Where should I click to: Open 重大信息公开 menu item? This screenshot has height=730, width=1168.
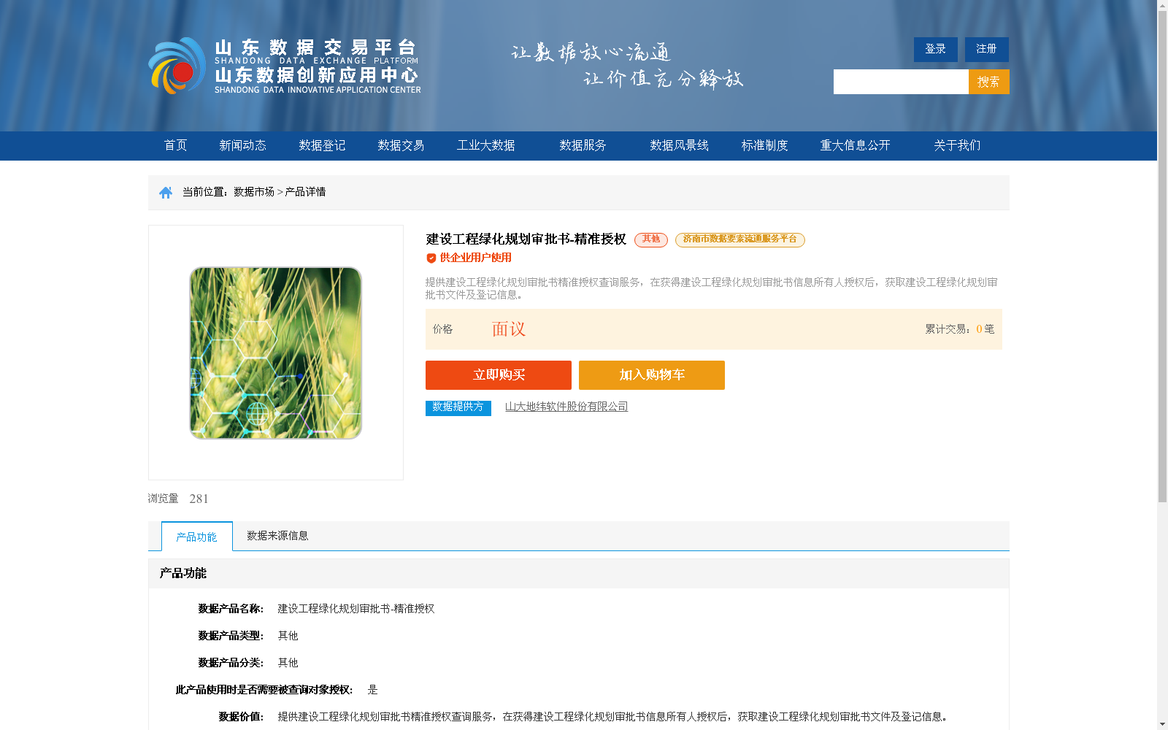click(x=856, y=145)
